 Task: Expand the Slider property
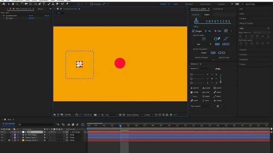[x=4, y=18]
